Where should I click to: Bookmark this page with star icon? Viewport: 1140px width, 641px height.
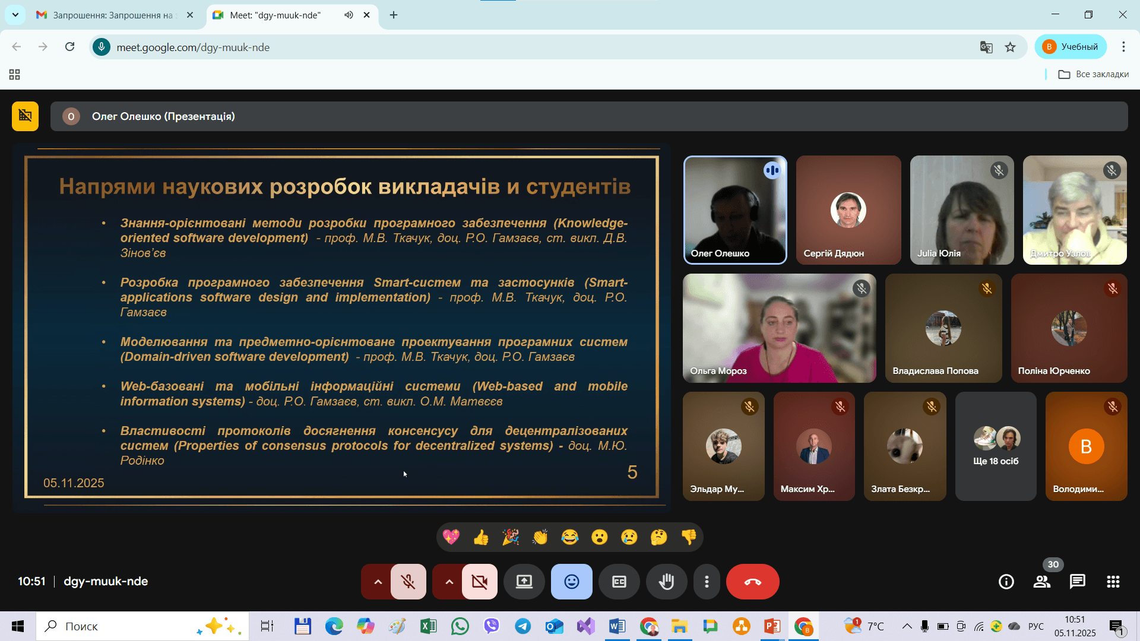tap(1010, 47)
